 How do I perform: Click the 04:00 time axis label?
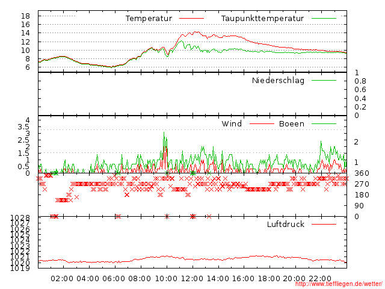88,279
